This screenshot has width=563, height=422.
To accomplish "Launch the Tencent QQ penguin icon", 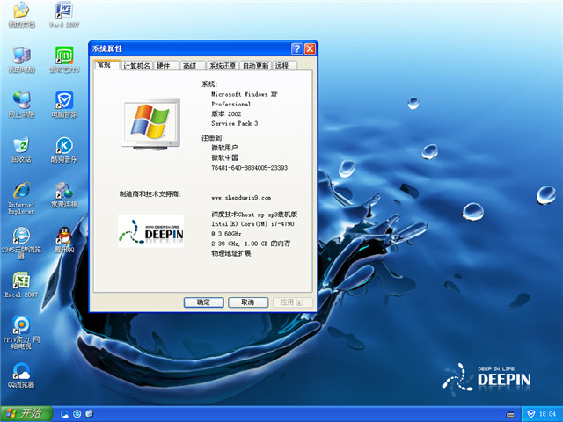I will pyautogui.click(x=64, y=239).
